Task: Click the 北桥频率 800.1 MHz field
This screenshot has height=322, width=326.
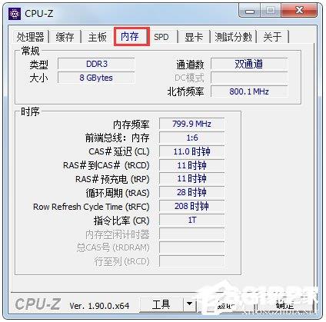Action: [x=249, y=91]
